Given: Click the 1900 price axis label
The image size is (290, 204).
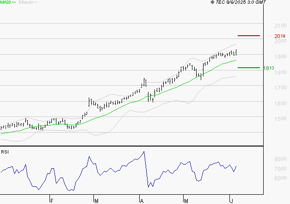Looking at the screenshot, I should (280, 57).
